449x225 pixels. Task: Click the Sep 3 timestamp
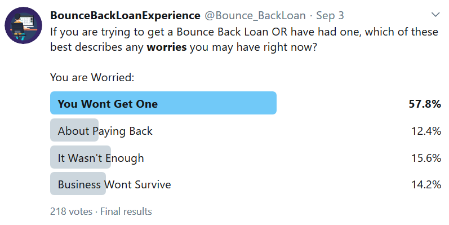(x=330, y=15)
